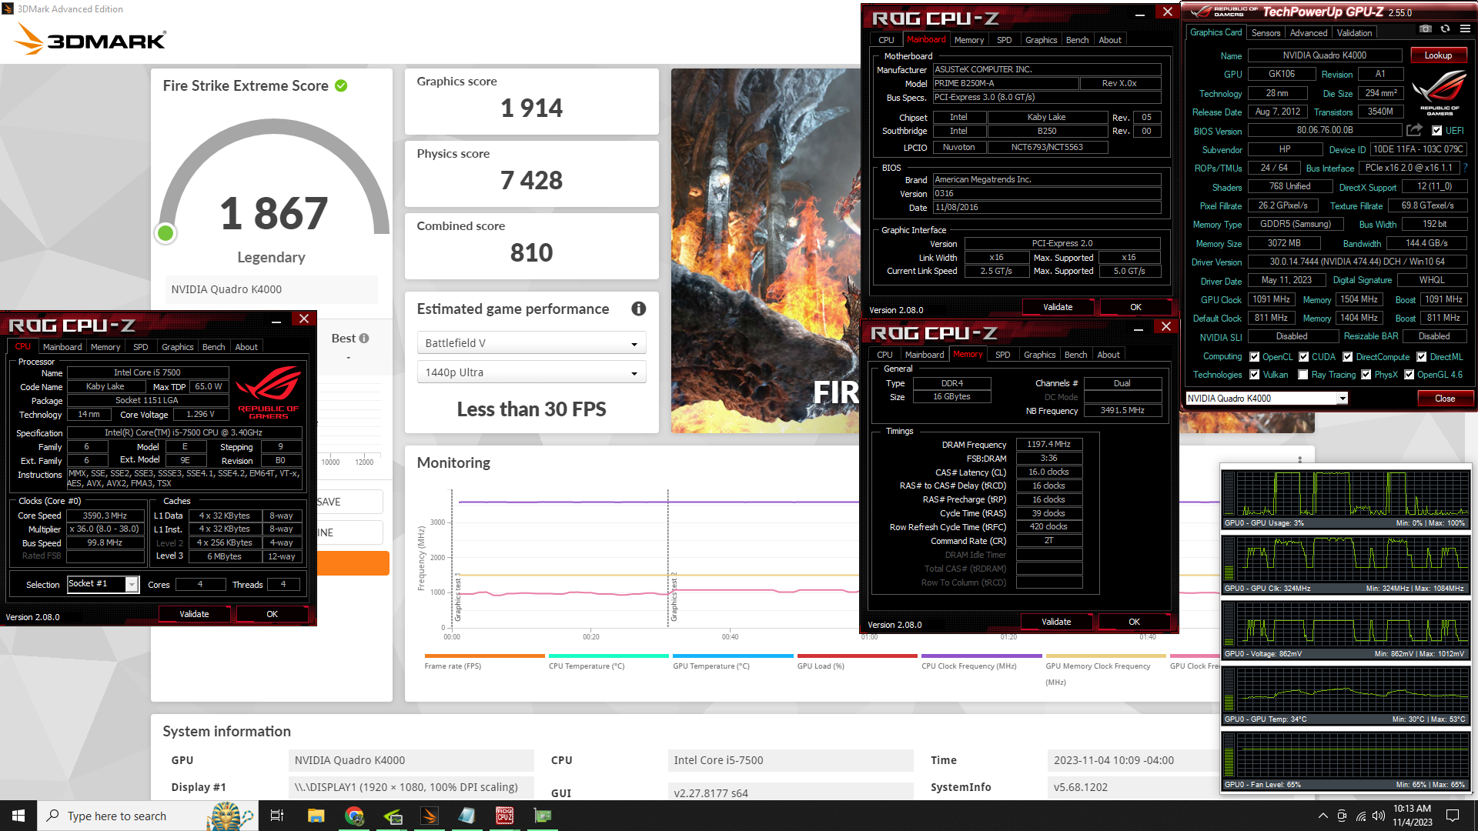Open Google Chrome from the taskbar
Screen dimensions: 1478x831
coord(354,816)
